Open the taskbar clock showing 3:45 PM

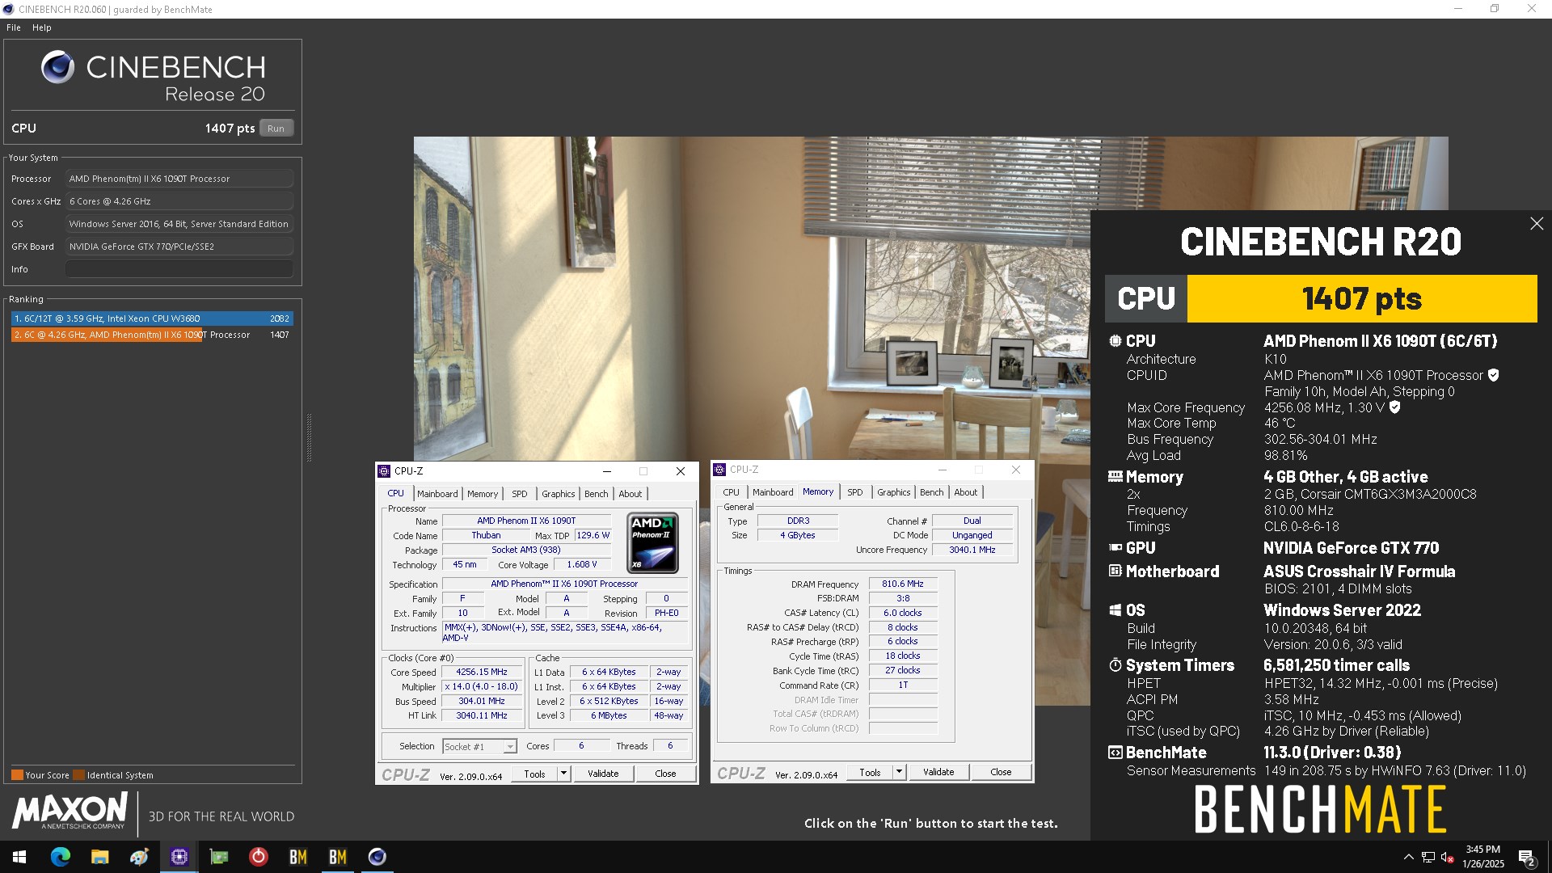point(1483,857)
